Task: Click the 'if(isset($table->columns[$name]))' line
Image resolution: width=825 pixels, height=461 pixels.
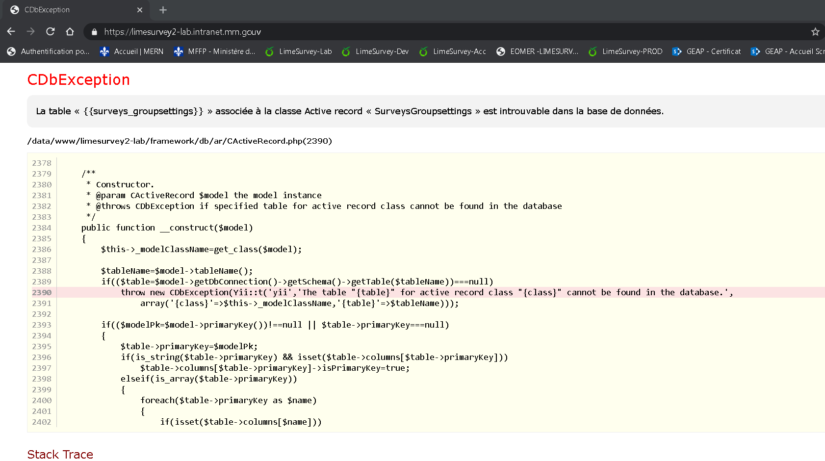Action: coord(241,422)
